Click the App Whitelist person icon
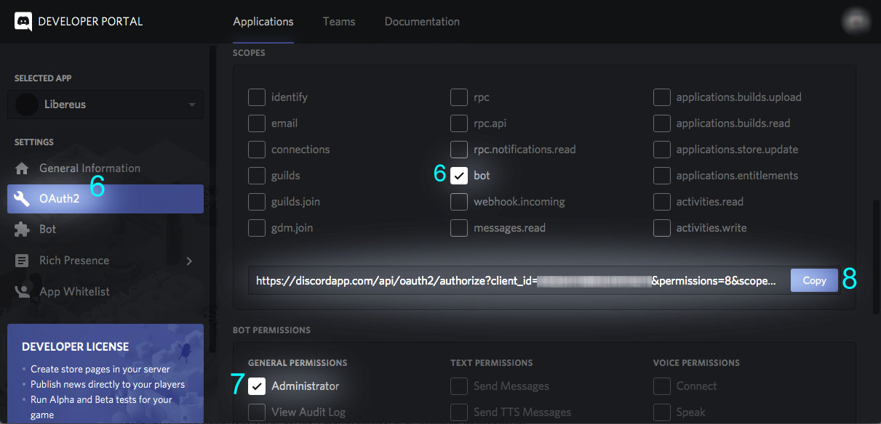Viewport: 881px width, 424px height. [x=22, y=291]
